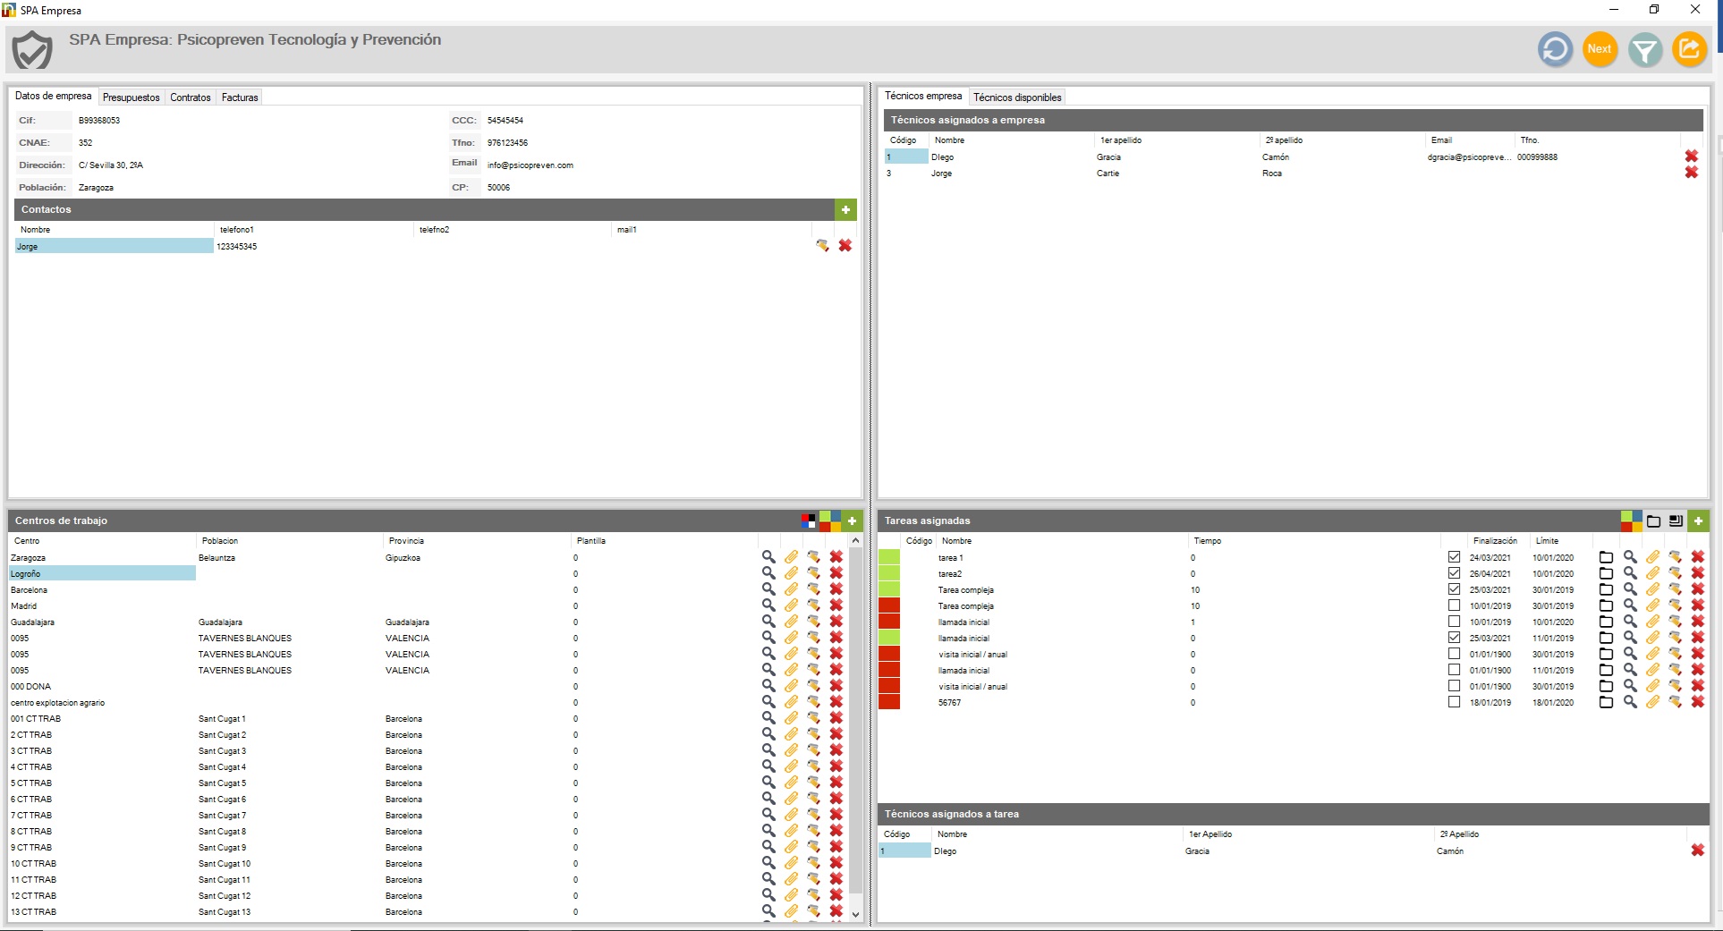The image size is (1723, 931).
Task: Remove technician Diego from the company
Action: coord(1691,157)
